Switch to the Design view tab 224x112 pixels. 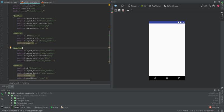coord(5,87)
